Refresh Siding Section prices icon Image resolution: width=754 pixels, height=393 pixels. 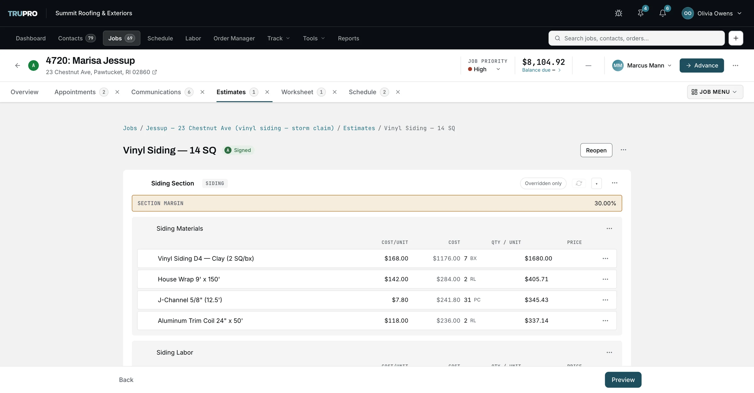579,183
